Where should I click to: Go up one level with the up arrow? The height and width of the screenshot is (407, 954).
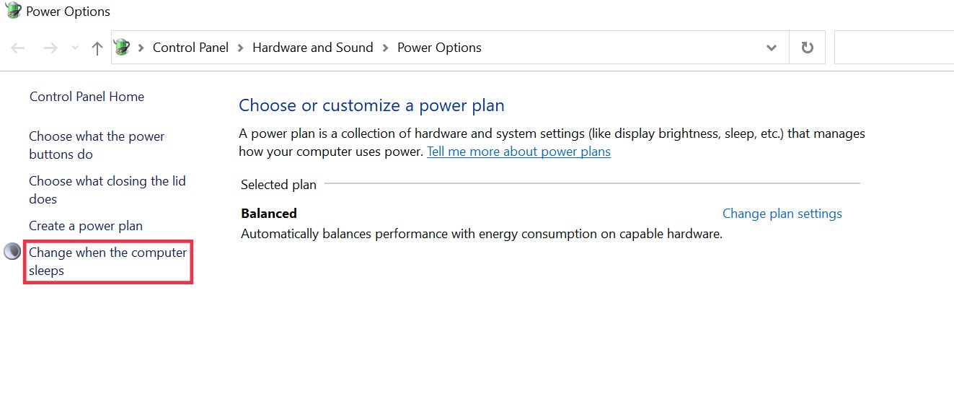click(x=97, y=48)
